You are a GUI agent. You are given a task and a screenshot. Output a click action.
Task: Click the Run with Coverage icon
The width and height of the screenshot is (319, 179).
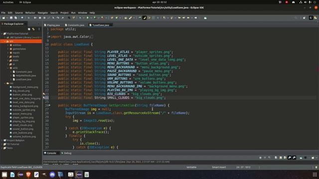(x=95, y=18)
